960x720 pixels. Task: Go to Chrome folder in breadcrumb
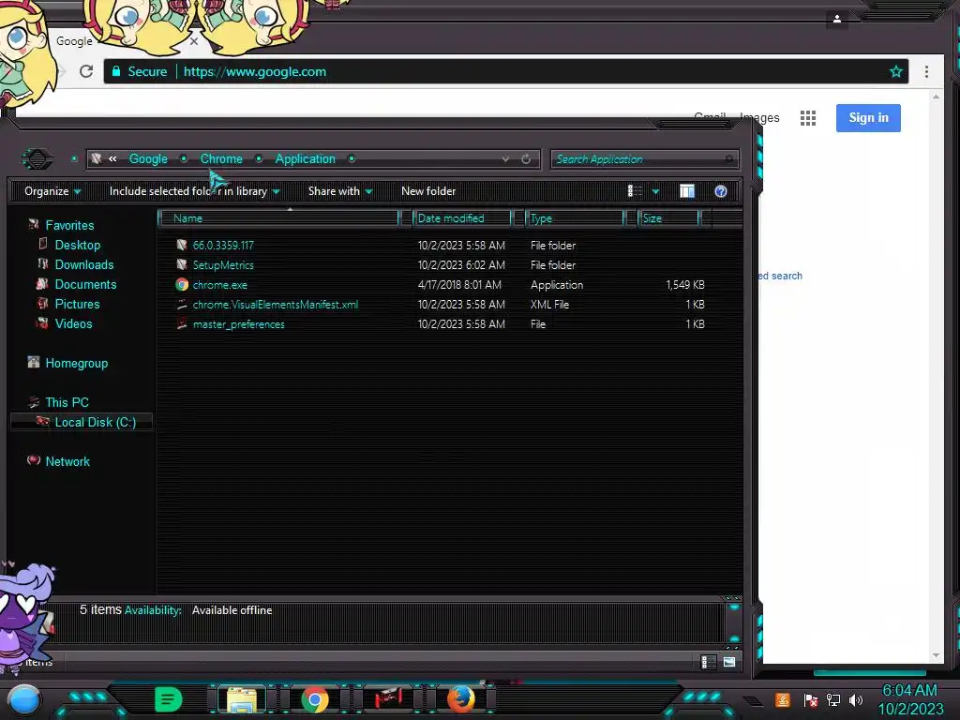(221, 158)
